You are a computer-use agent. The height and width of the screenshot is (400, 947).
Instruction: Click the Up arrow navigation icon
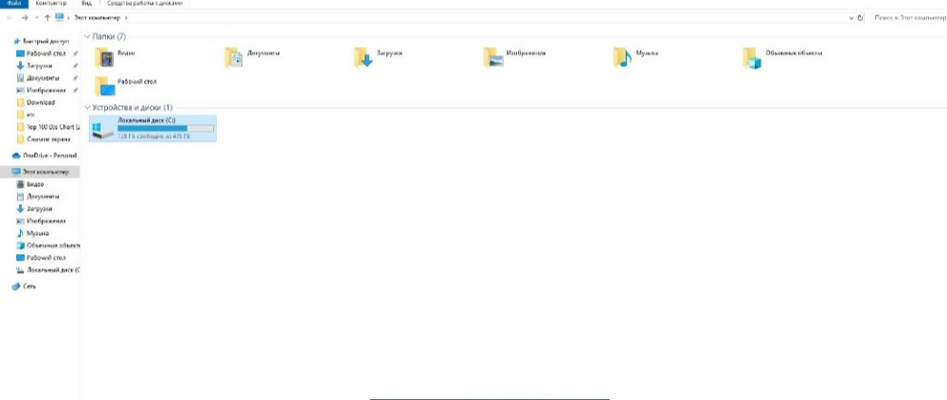pos(47,18)
